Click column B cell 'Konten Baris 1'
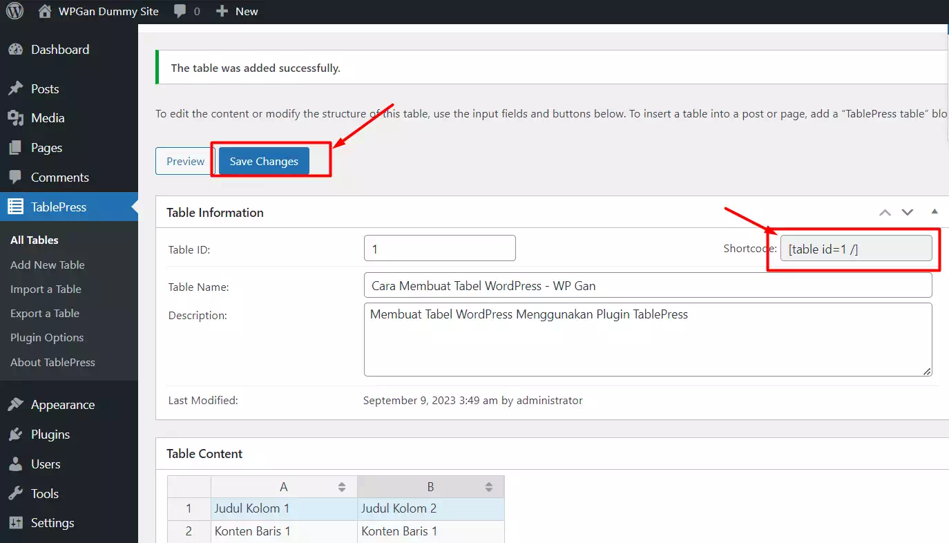This screenshot has height=543, width=949. click(431, 531)
